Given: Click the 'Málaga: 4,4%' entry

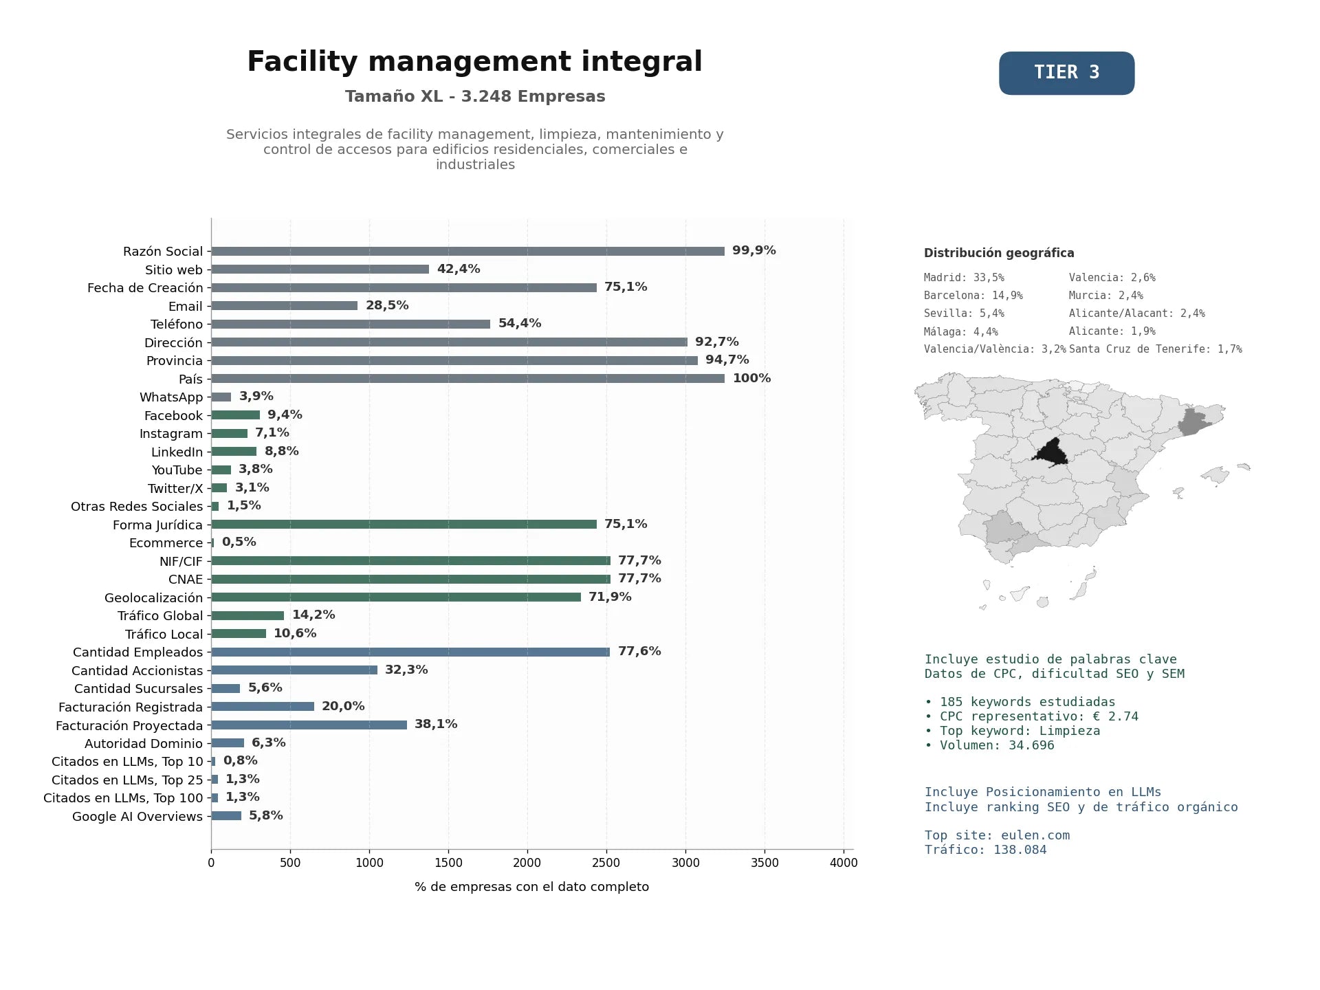Looking at the screenshot, I should (x=960, y=331).
